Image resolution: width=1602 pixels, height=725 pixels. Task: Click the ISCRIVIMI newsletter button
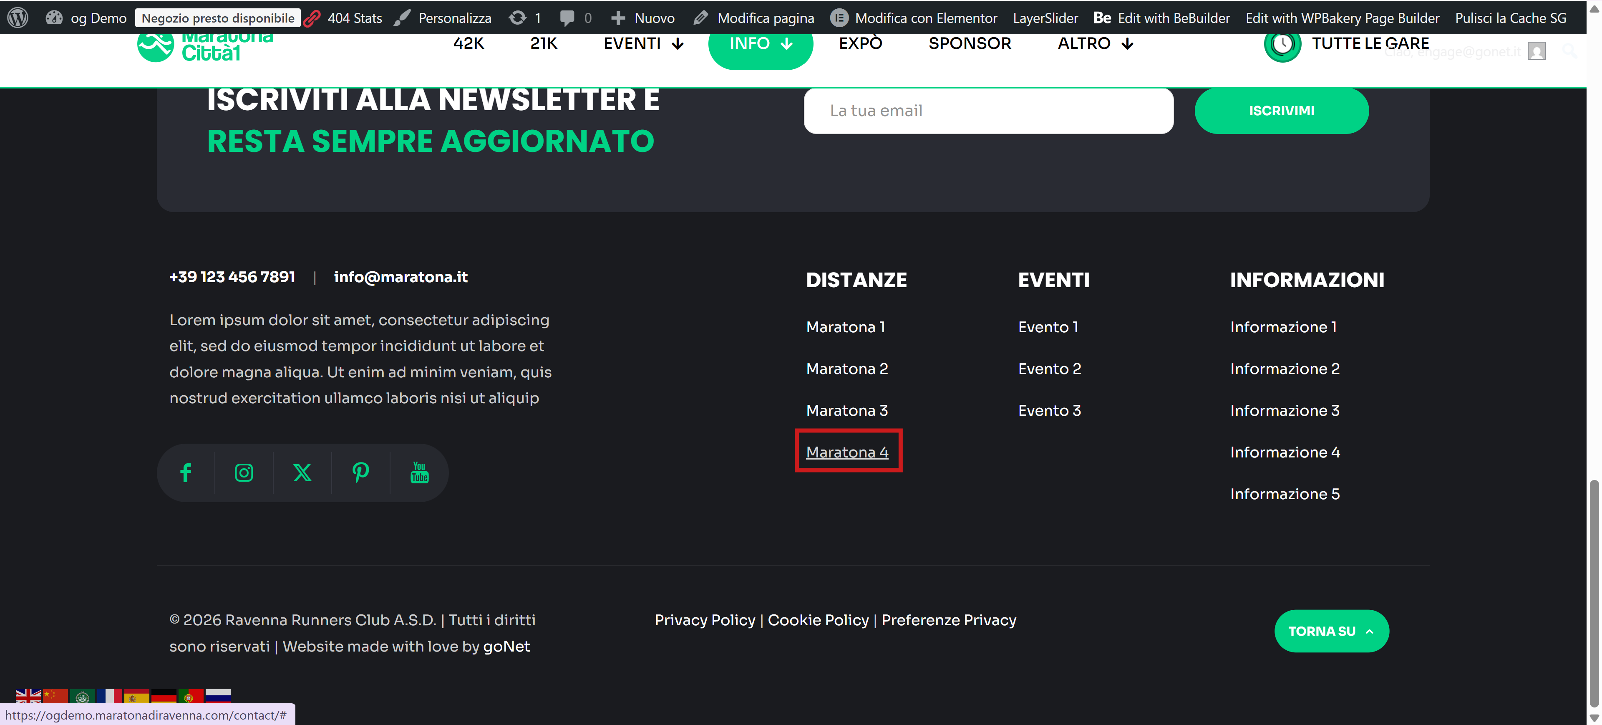[1281, 111]
